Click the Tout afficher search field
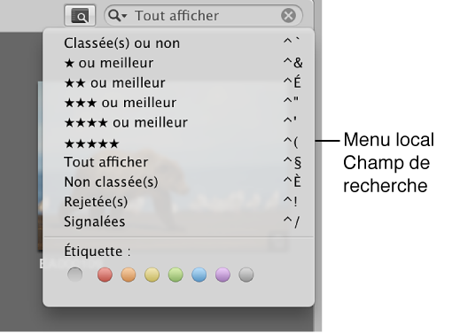This screenshot has height=333, width=468. click(203, 16)
